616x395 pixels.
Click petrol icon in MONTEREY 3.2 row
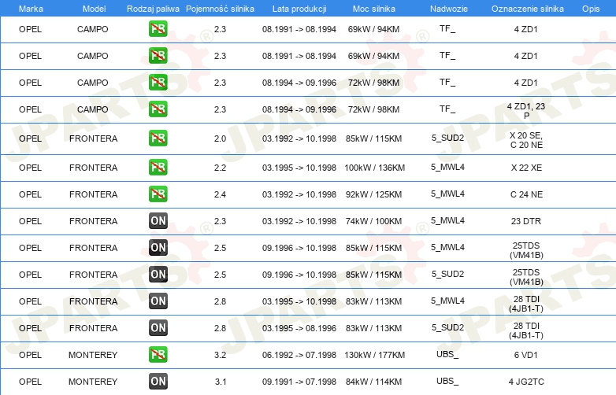point(158,354)
